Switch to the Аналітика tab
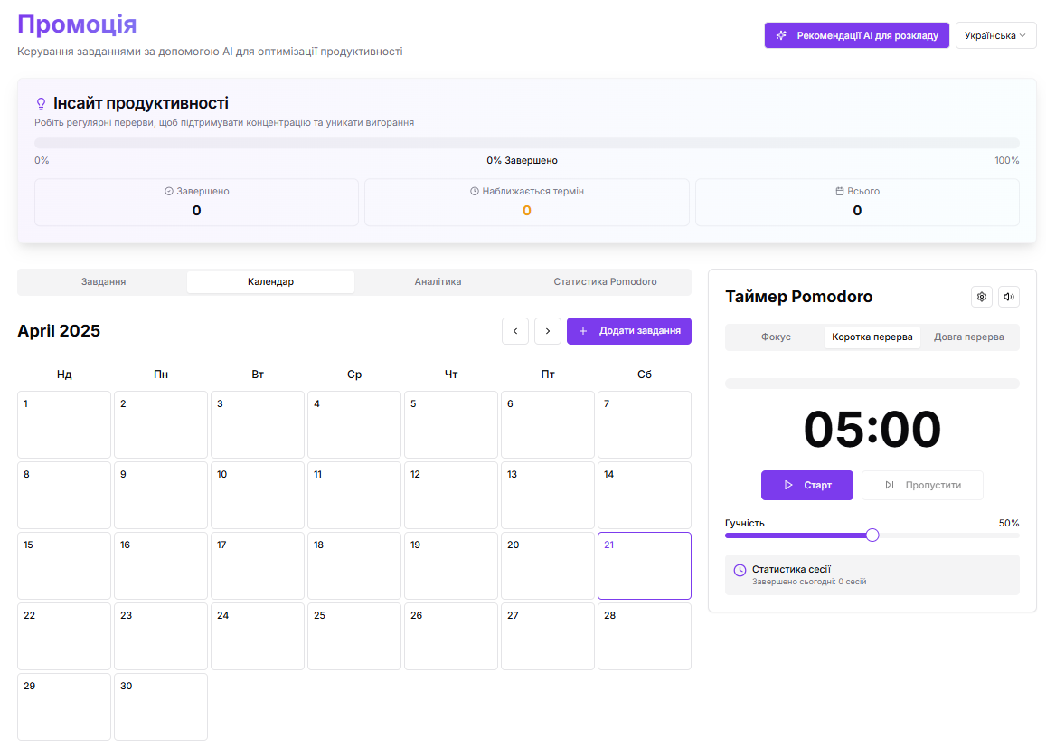Screen dimensions: 1046x749 [438, 282]
